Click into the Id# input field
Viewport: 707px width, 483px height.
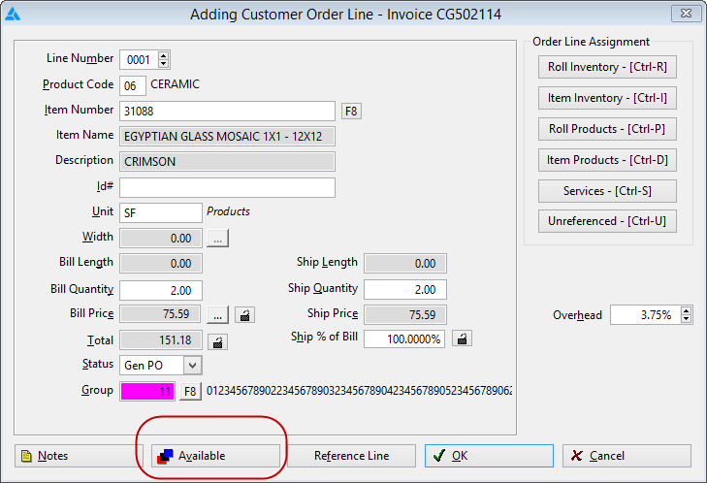(227, 187)
